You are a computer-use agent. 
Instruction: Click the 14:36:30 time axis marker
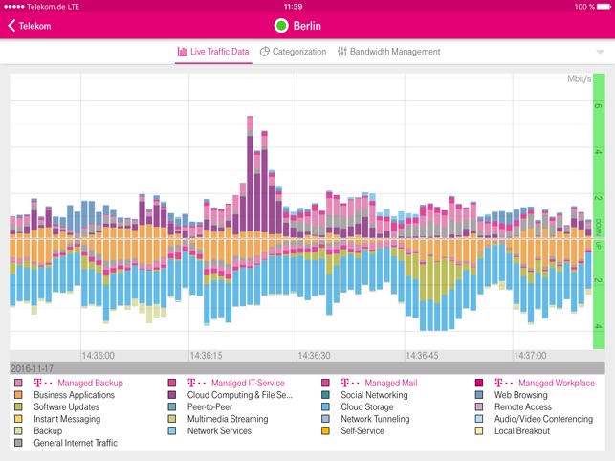pos(314,356)
